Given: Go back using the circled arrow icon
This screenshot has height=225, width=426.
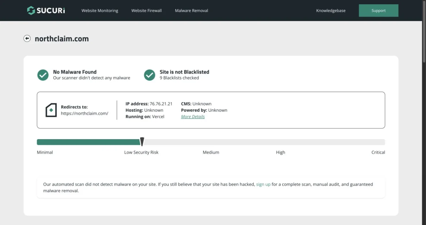Looking at the screenshot, I should point(27,38).
